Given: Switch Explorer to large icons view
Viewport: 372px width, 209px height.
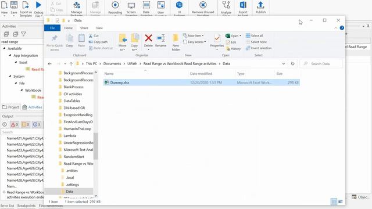Looking at the screenshot, I should point(341,201).
